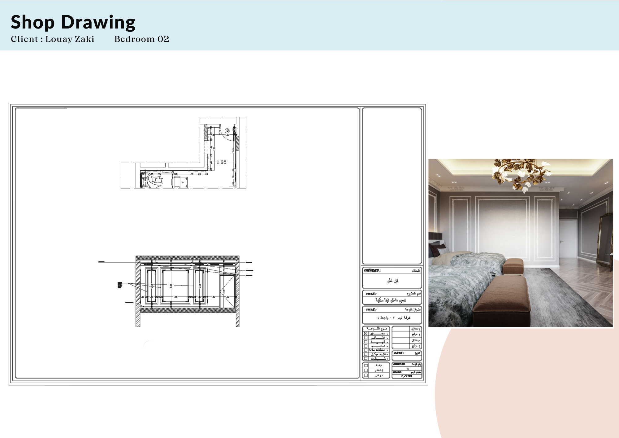The width and height of the screenshot is (619, 438).
Task: Check the انشائي (structural) drawing type checkbox
Action: point(366,338)
